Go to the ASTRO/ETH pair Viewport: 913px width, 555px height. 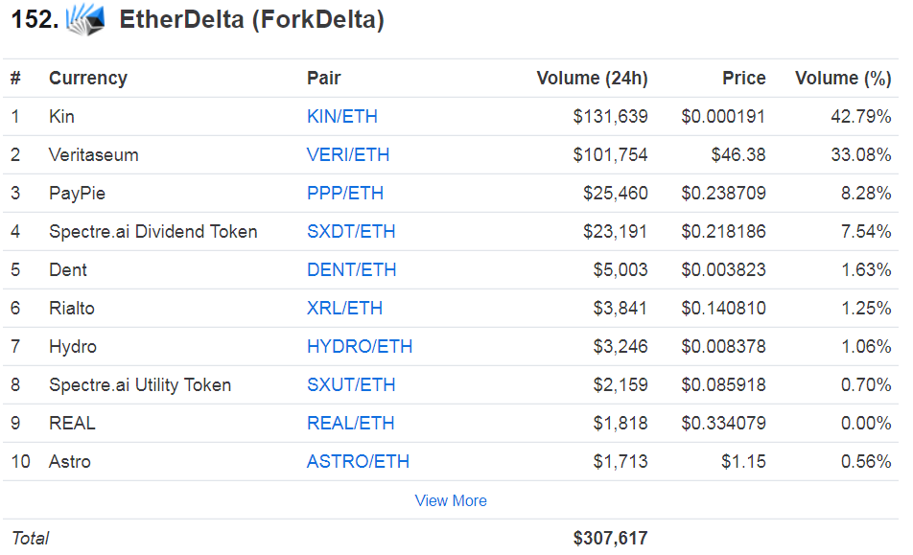(x=358, y=462)
